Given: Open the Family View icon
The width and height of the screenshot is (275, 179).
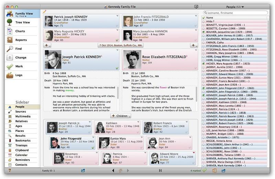Looking at the screenshot, I should (10, 13).
